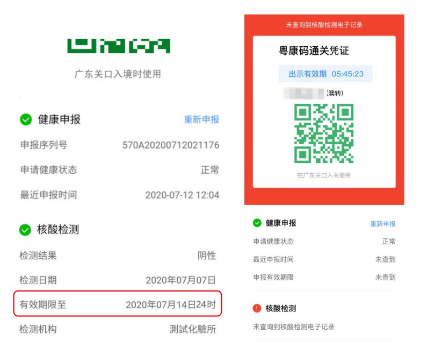Click the 检测结果 label
The width and height of the screenshot is (427, 347).
38,256
